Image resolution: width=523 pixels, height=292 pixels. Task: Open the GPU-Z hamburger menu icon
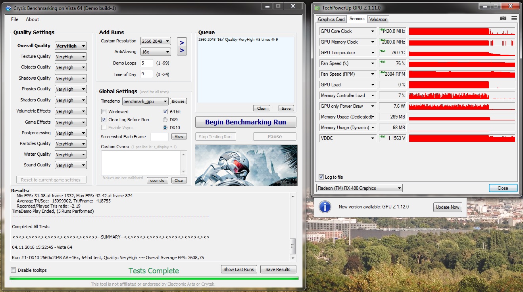[x=514, y=18]
